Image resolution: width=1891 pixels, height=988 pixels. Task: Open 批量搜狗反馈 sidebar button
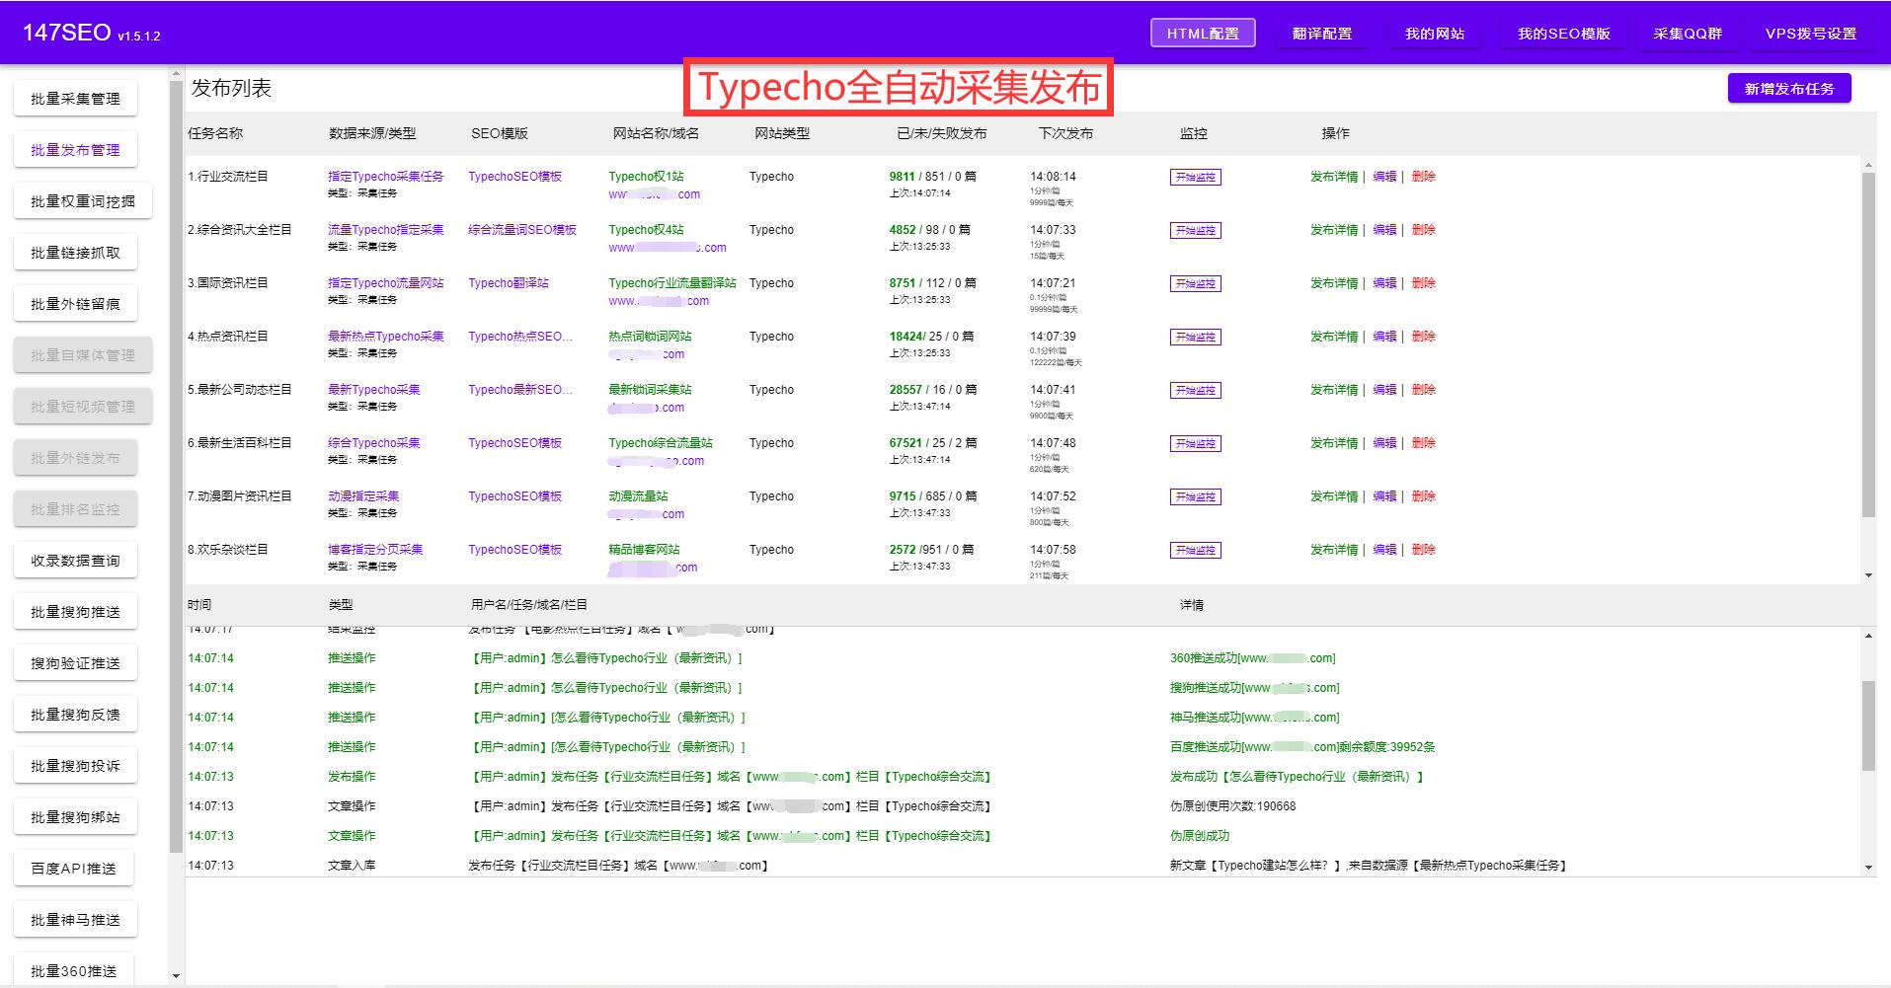click(x=75, y=715)
